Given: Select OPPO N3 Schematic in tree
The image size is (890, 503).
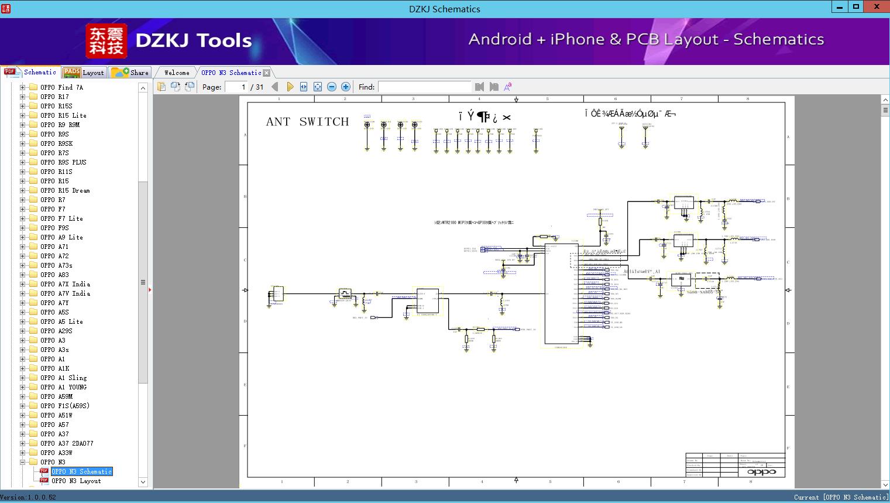Looking at the screenshot, I should tap(81, 471).
